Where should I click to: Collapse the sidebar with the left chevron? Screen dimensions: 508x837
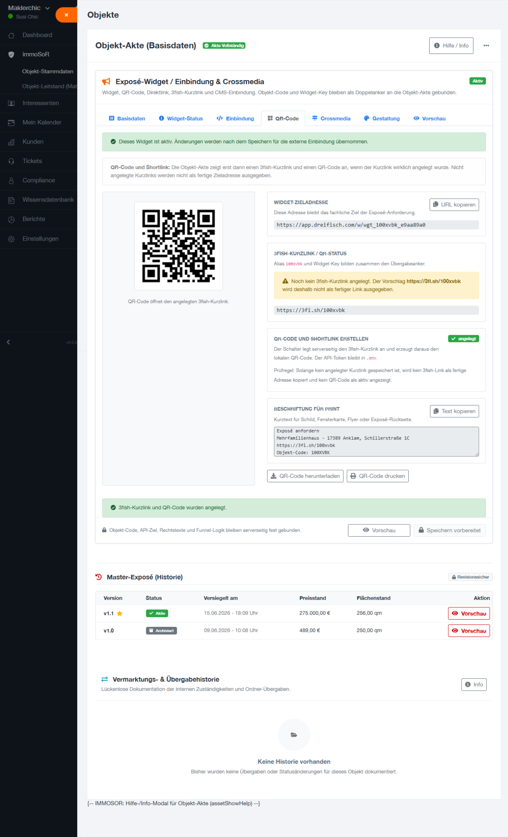[8, 342]
